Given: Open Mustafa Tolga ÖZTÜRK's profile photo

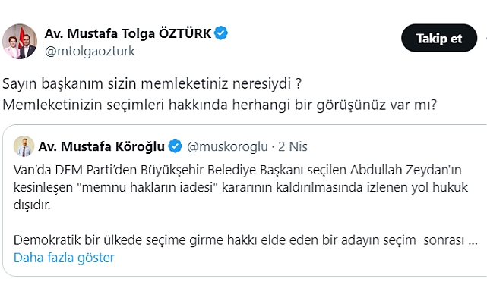Looking at the screenshot, I should tap(20, 42).
